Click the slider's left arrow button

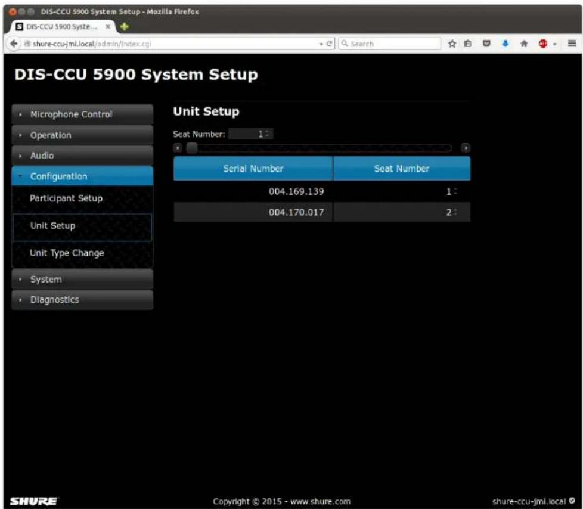[x=178, y=148]
